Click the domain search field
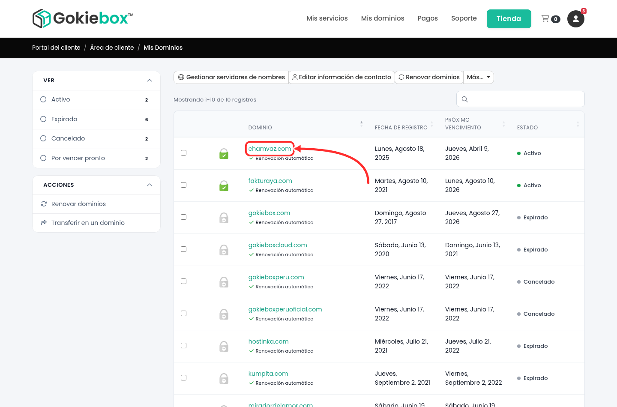Image resolution: width=617 pixels, height=407 pixels. click(x=521, y=99)
